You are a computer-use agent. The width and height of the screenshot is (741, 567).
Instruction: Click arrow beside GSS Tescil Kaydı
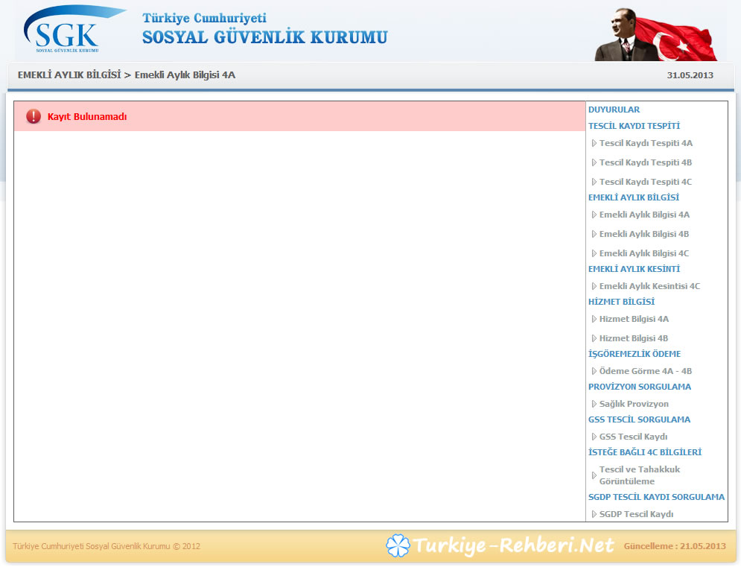(x=594, y=436)
